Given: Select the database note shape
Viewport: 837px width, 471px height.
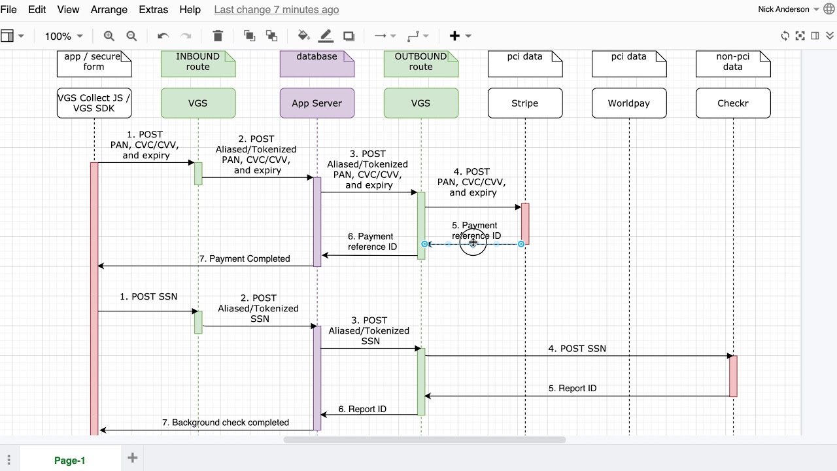Looking at the screenshot, I should [317, 63].
